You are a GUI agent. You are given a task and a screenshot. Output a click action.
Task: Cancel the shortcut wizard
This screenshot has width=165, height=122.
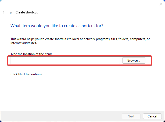(152, 116)
